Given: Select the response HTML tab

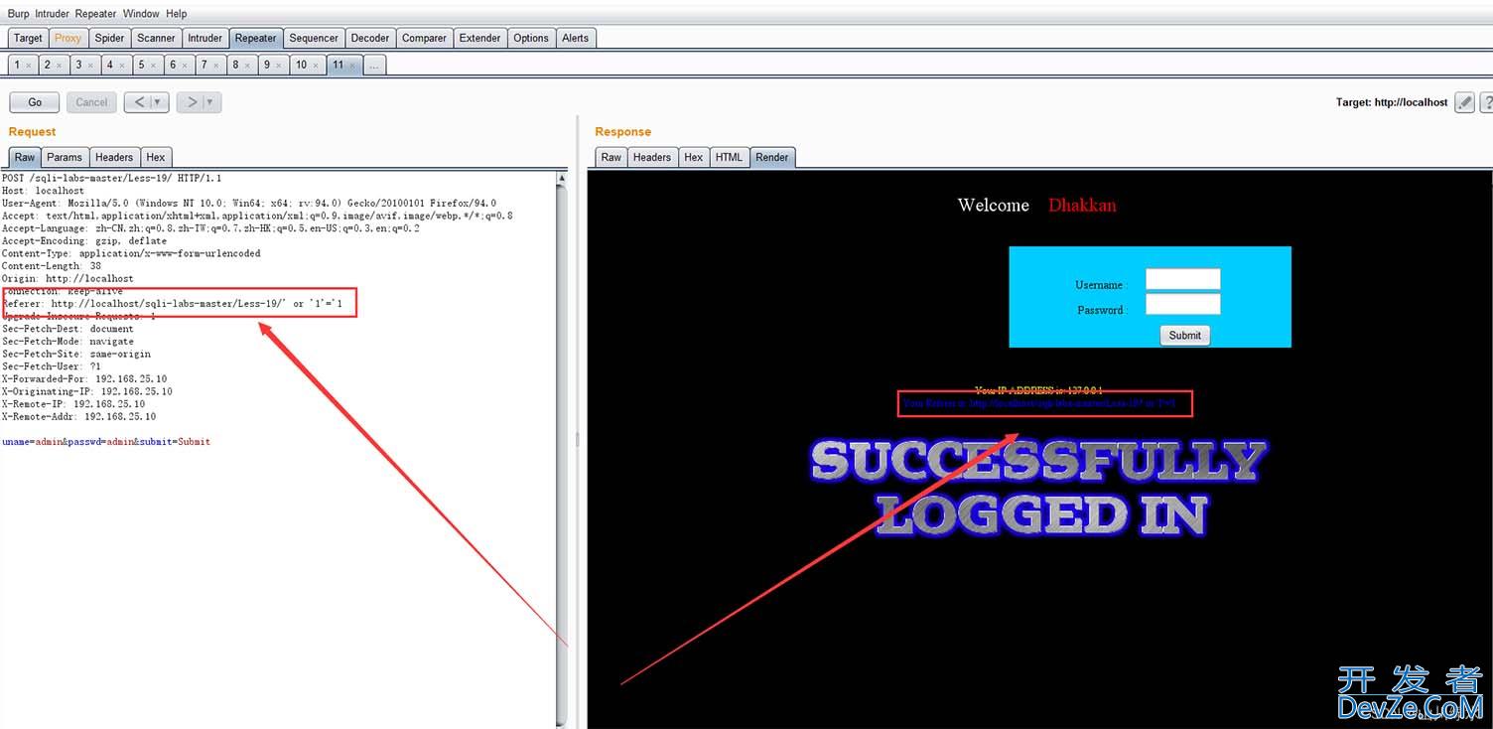Looking at the screenshot, I should pos(730,157).
